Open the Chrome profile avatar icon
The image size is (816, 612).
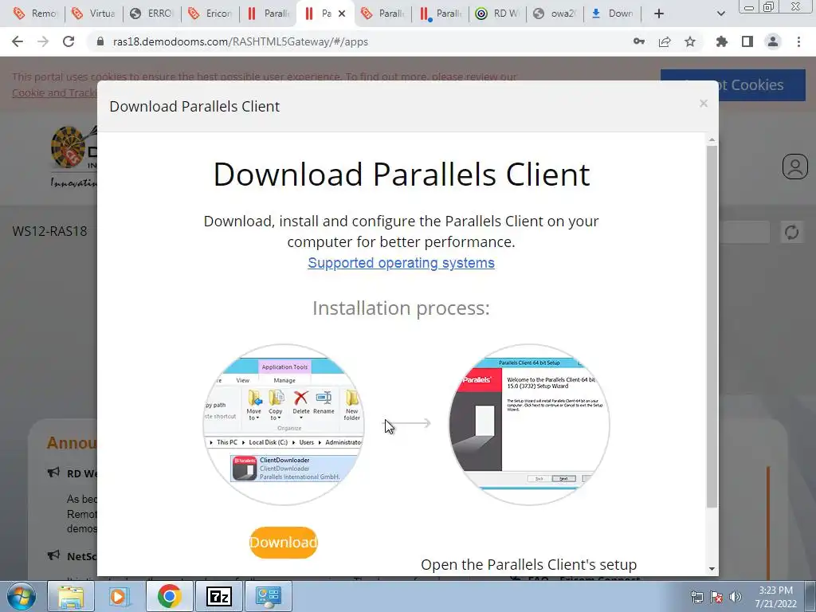(773, 41)
